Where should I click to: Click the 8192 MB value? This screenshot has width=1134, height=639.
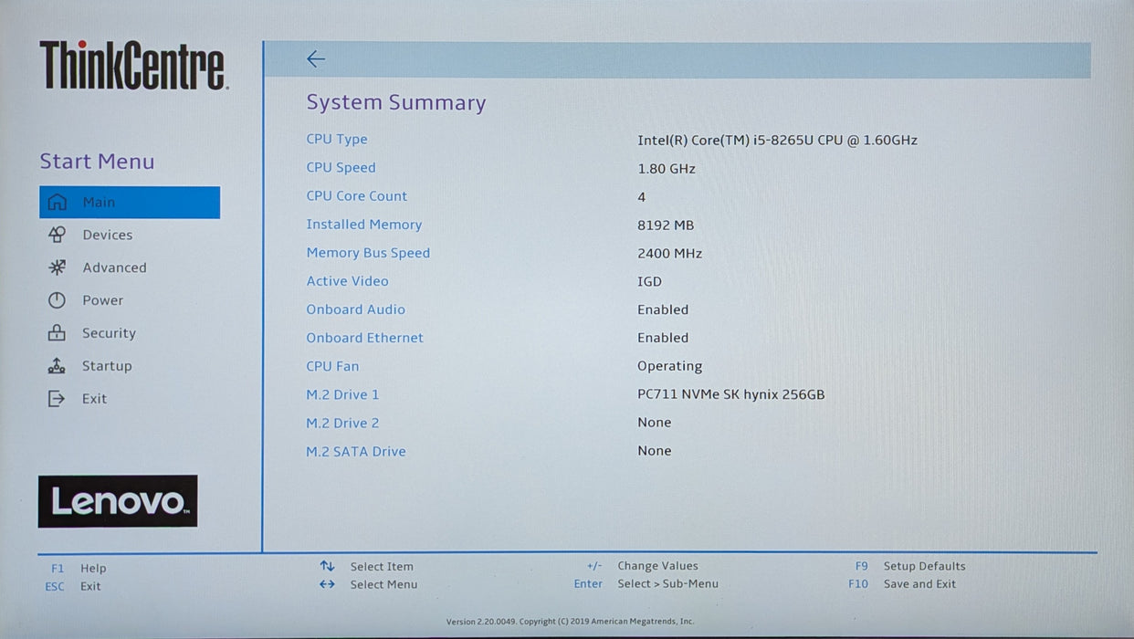666,225
